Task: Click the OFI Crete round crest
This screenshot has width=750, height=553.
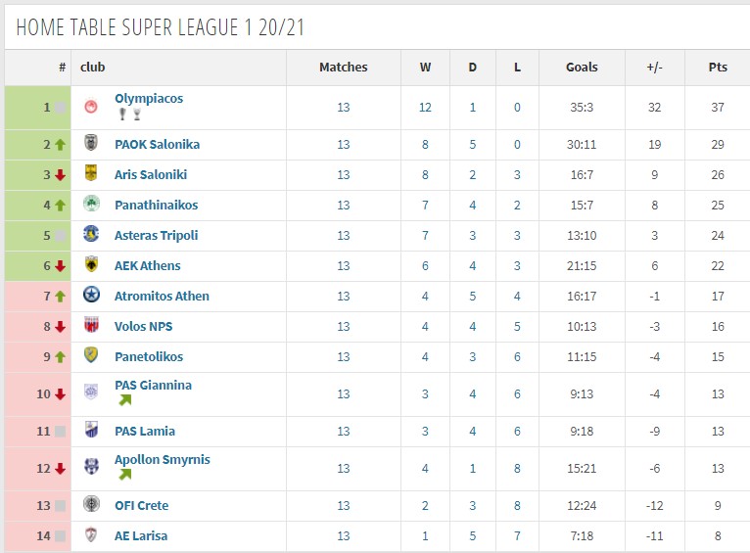Action: 91,504
